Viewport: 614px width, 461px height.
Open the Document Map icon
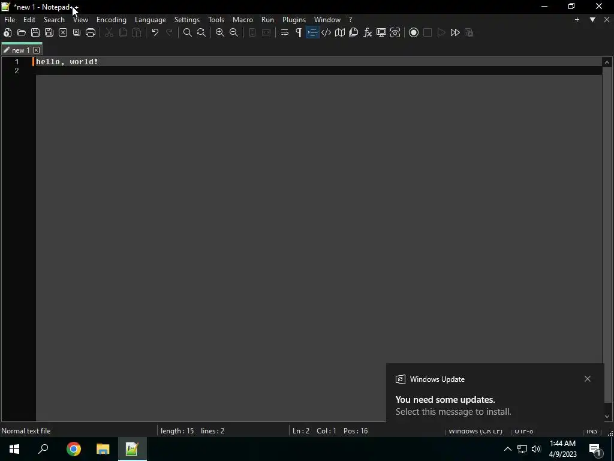click(340, 32)
